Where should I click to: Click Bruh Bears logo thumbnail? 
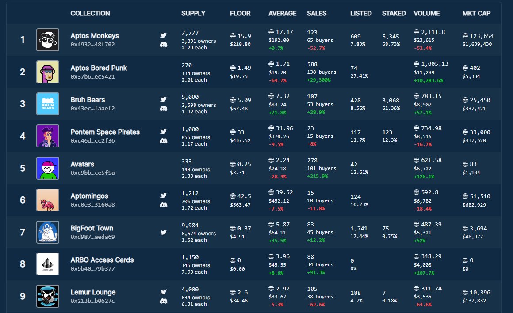[48, 104]
